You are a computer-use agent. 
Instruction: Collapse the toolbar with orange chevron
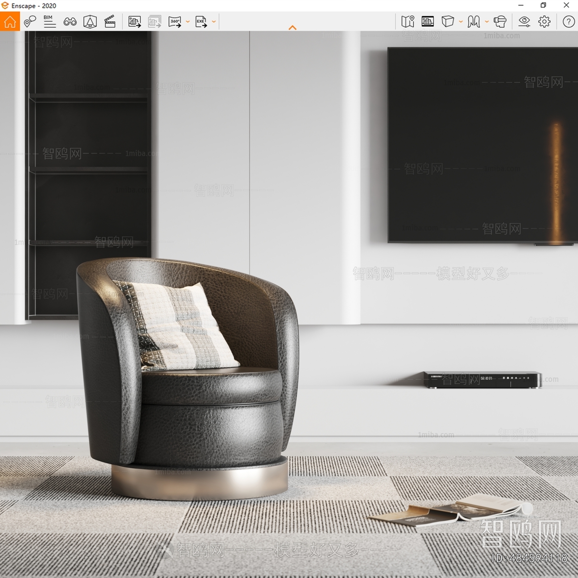[x=293, y=28]
